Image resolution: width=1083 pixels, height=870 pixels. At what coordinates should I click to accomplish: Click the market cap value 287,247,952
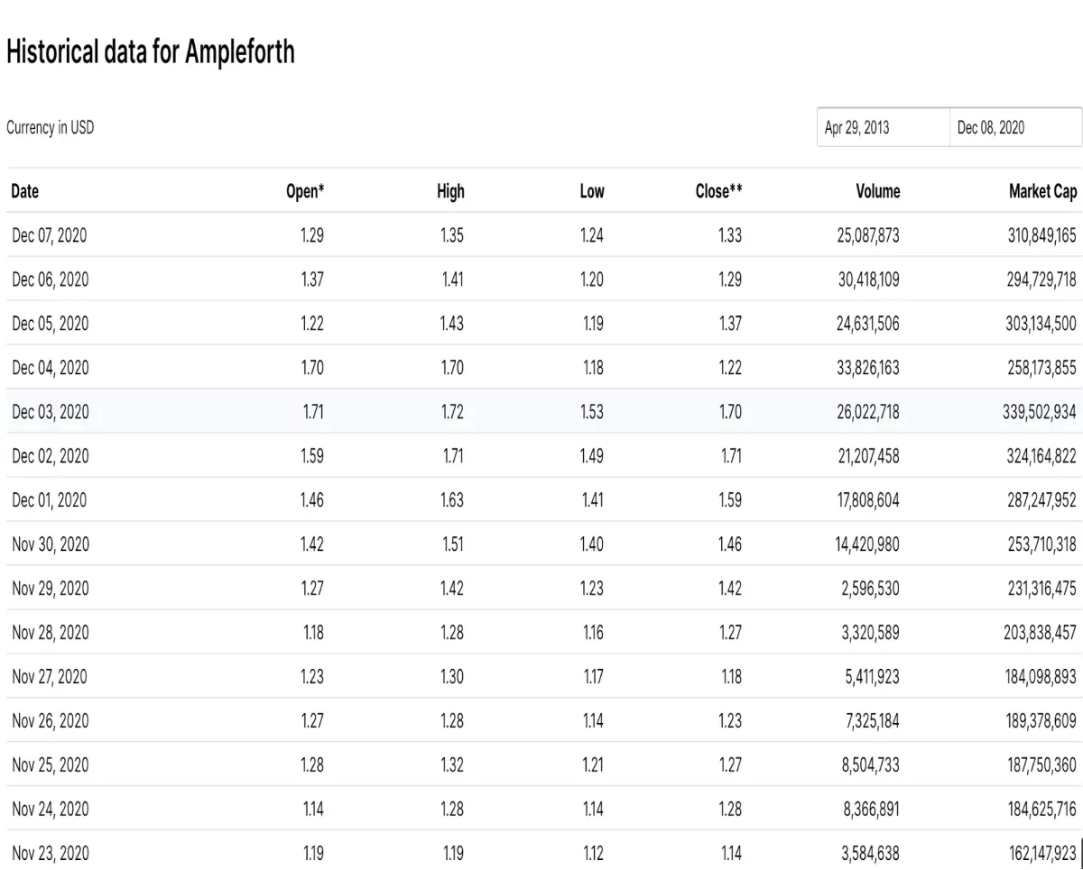tap(1041, 500)
